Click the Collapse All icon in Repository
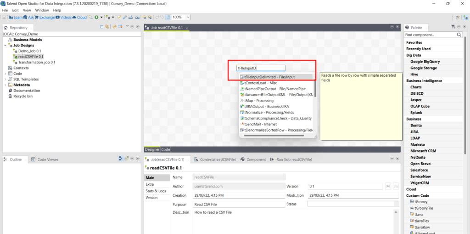Image resolution: width=470 pixels, height=234 pixels. click(101, 27)
